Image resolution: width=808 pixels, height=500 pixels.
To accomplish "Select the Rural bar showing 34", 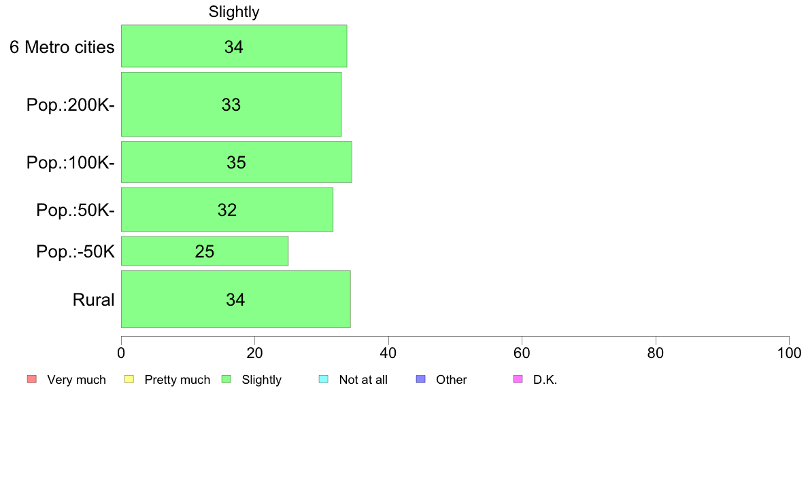I will pos(236,299).
